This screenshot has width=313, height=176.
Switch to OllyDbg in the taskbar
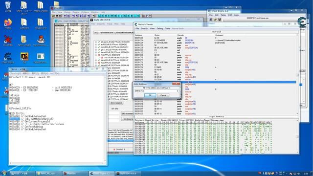click(x=75, y=174)
